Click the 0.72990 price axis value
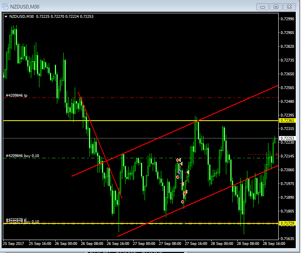 tap(287, 19)
